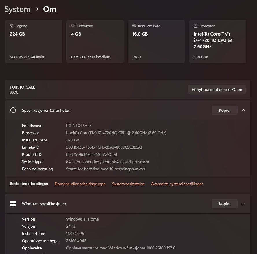
Task: Click the Prosessor chip icon
Action: click(195, 26)
